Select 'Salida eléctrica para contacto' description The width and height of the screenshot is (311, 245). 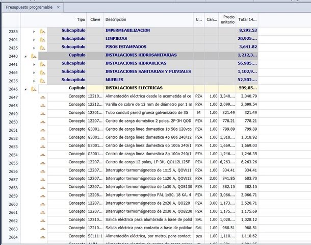click(148, 228)
